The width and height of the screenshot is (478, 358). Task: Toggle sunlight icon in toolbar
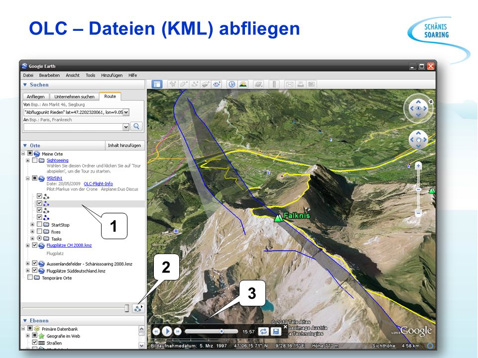point(243,85)
